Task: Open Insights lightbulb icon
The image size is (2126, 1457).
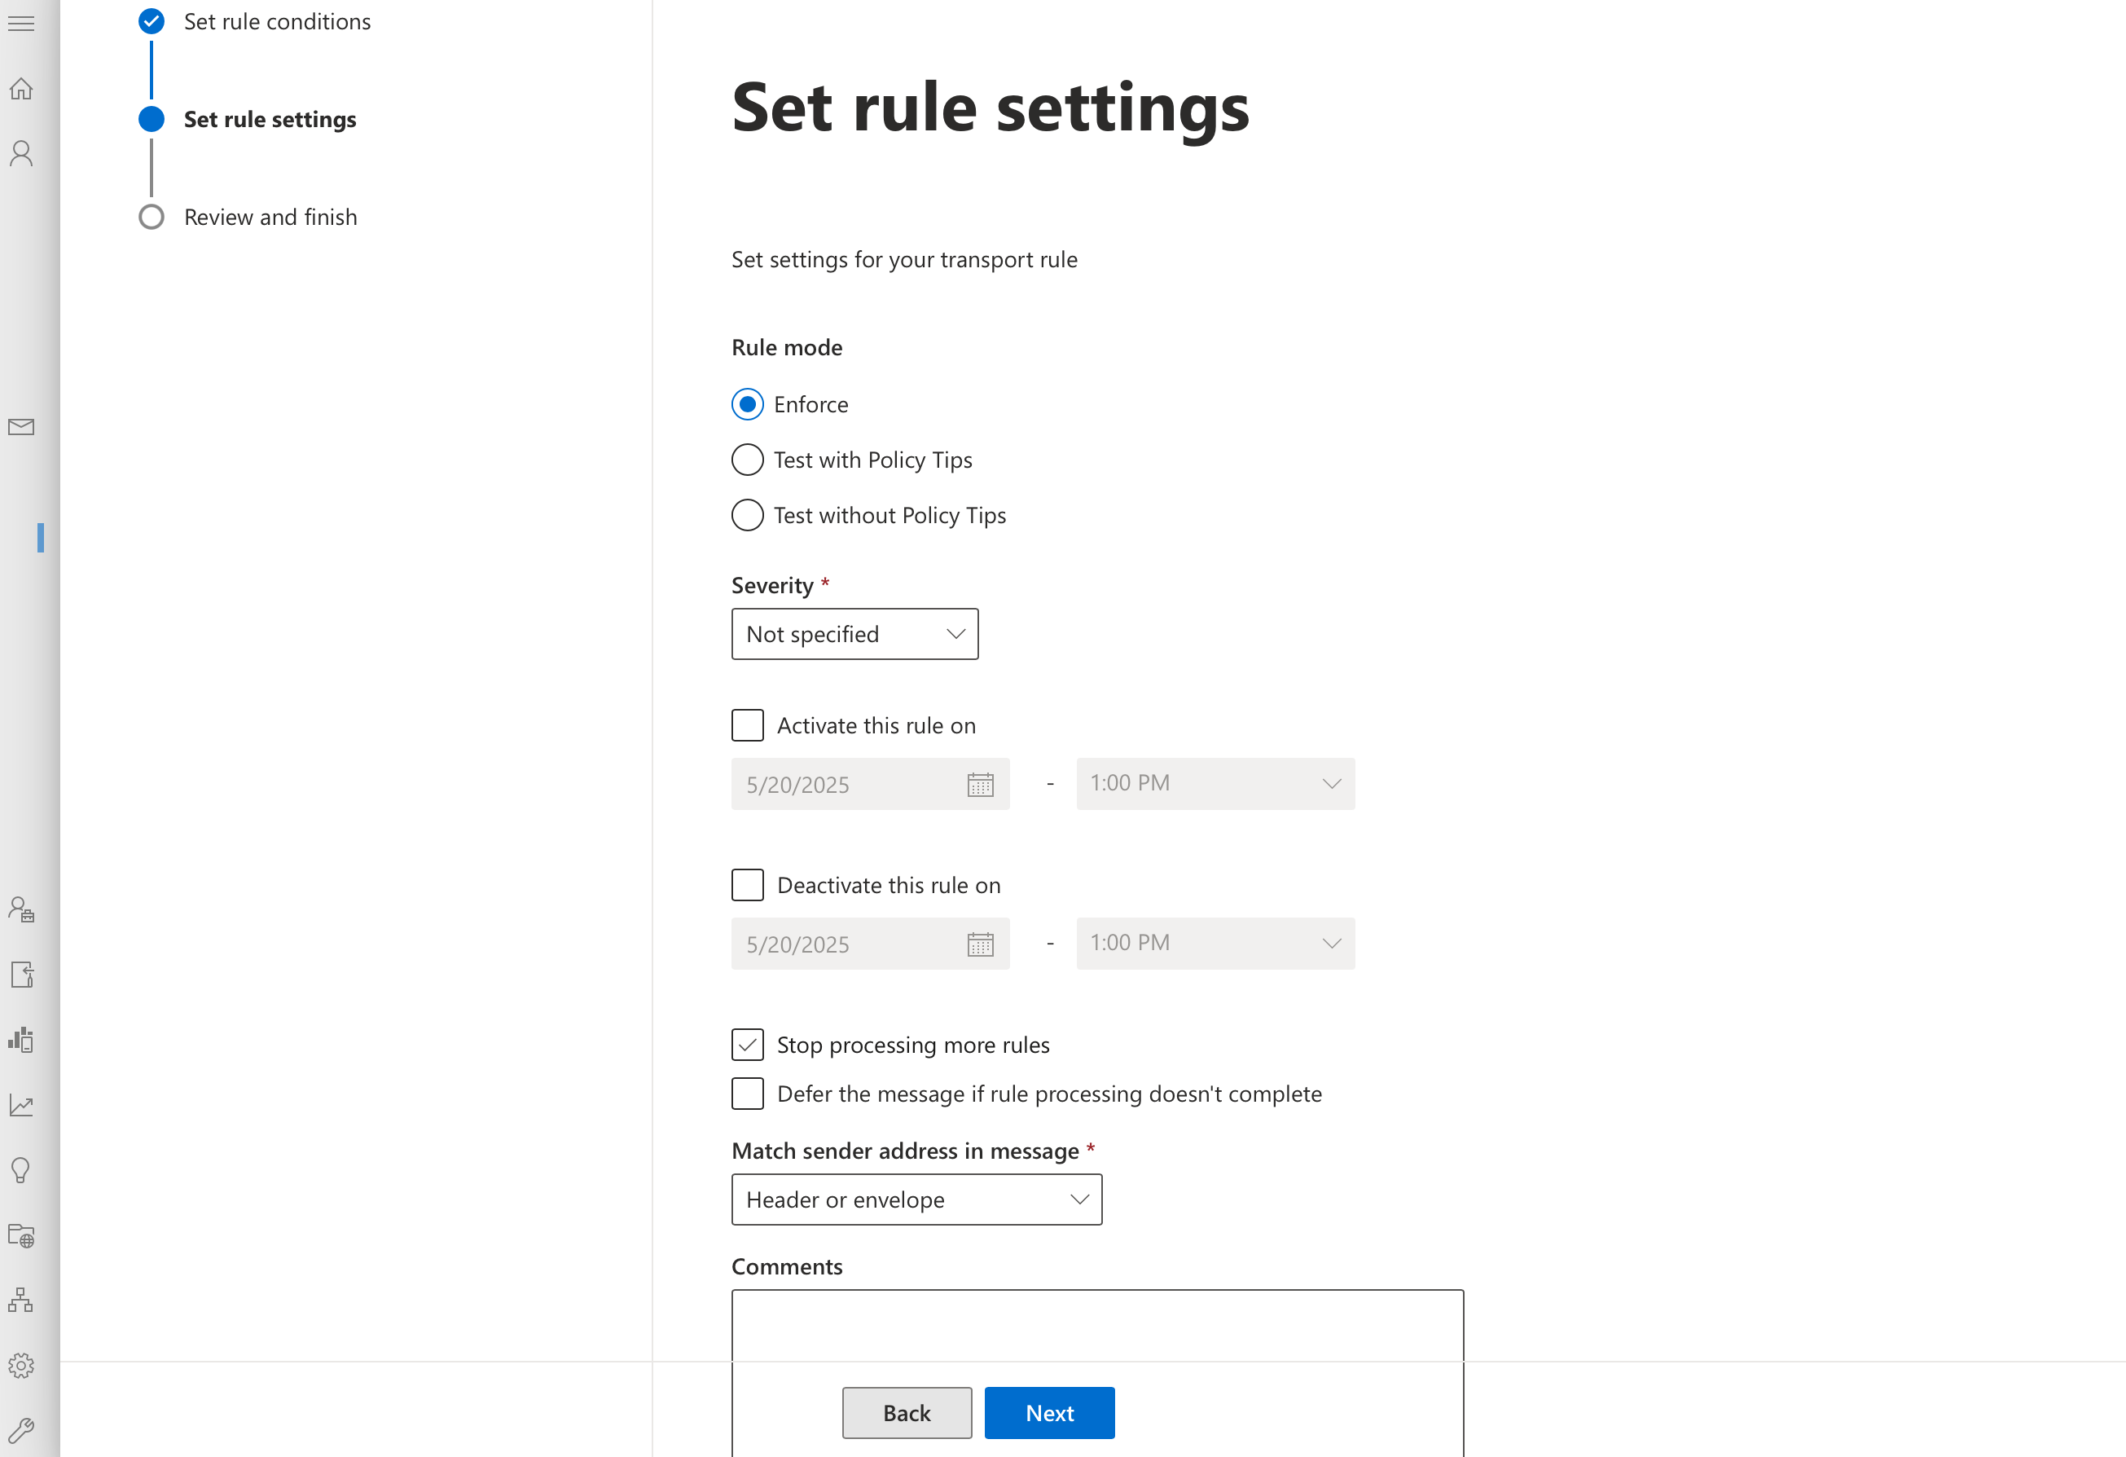Action: coord(21,1170)
